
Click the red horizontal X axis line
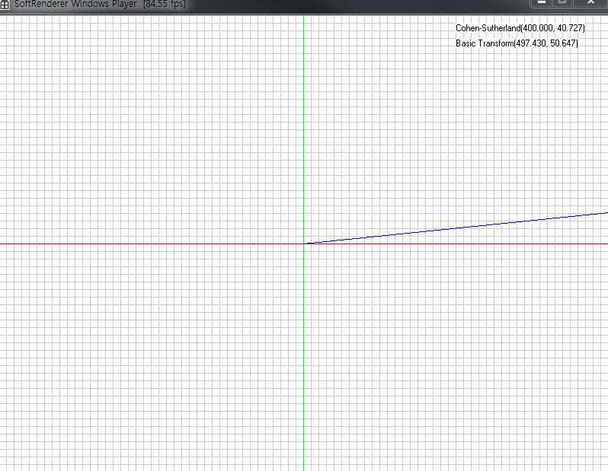[x=304, y=243]
